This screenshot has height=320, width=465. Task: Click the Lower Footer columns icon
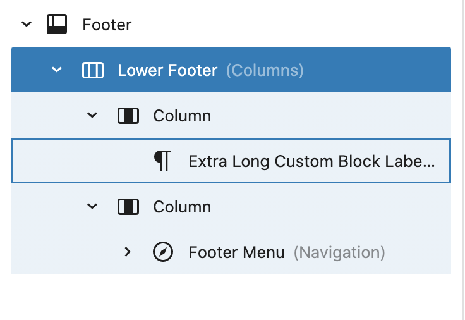[92, 70]
